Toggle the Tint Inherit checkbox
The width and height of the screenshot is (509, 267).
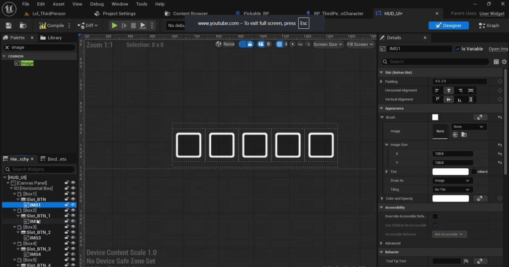tap(474, 172)
